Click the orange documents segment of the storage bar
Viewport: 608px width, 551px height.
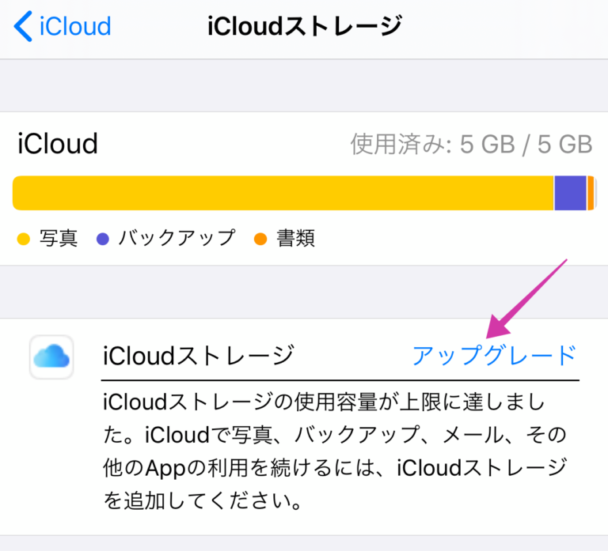(x=591, y=193)
